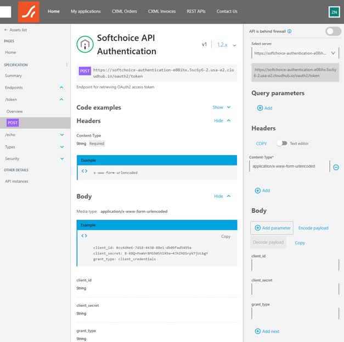Viewport: 344px width, 342px height.
Task: Hide the Body documentation section
Action: pyautogui.click(x=222, y=196)
